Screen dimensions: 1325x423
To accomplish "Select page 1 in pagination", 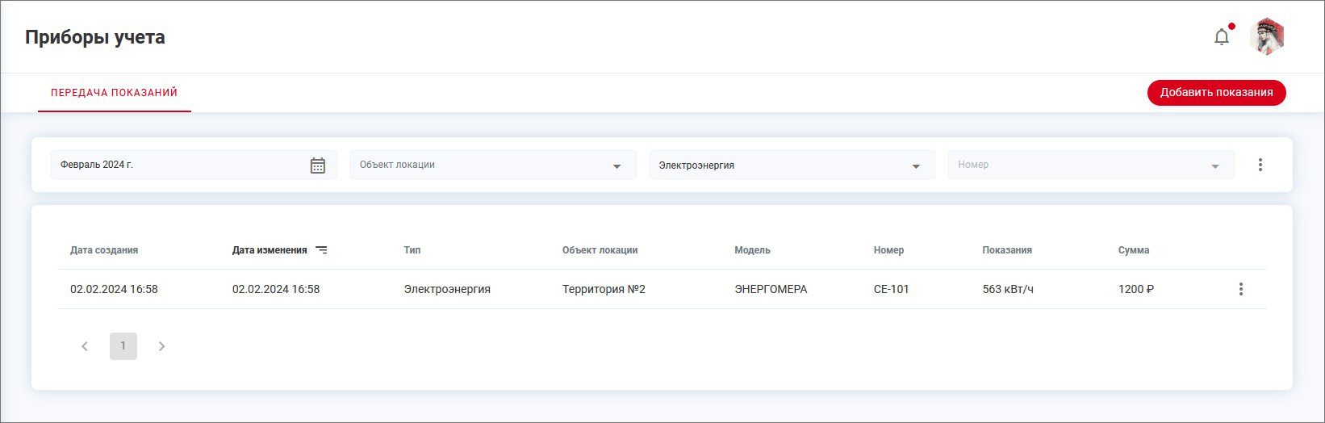I will tap(123, 346).
